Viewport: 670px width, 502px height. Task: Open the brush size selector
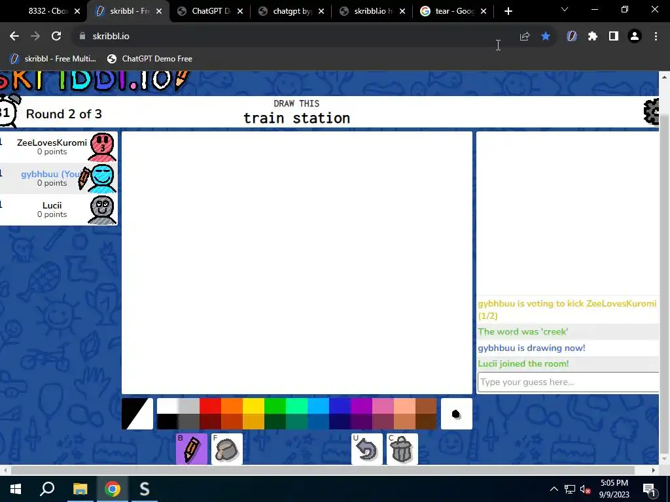(456, 414)
